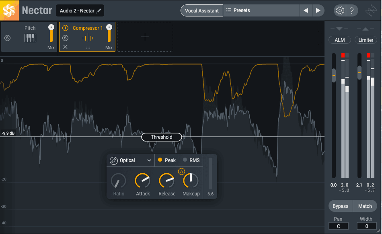The image size is (382, 234).
Task: Click the Makeup gain knob
Action: (191, 181)
